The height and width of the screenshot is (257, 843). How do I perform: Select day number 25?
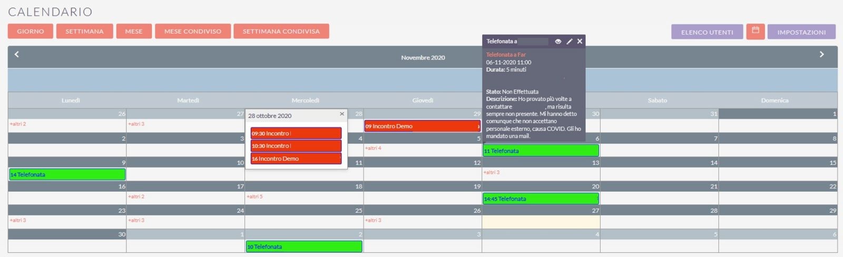point(358,211)
